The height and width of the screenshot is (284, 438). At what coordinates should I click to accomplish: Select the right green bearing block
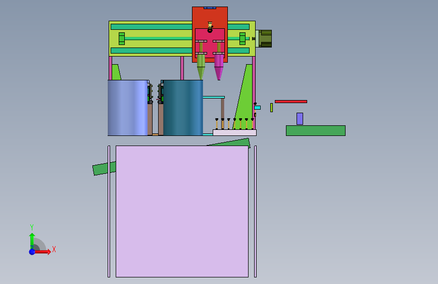pos(242,38)
